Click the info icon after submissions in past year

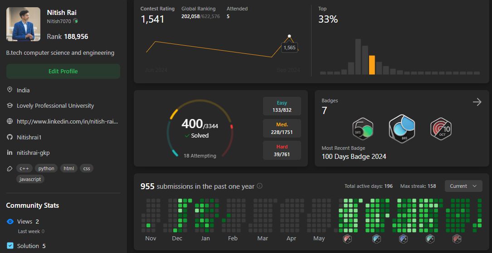[x=259, y=186]
